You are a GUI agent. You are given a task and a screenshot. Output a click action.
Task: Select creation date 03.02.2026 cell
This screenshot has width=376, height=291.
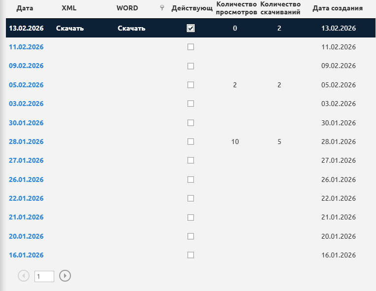point(339,104)
